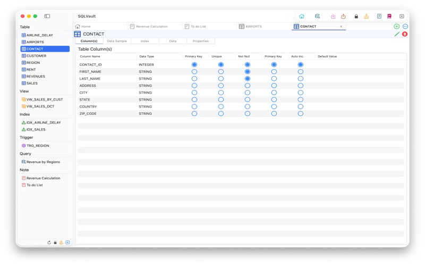This screenshot has height=266, width=425.
Task: Switch to the Data Sample sub-tab
Action: [x=117, y=41]
